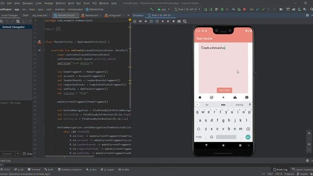
Task: Tap the completed tasks check icon in app
Action: pos(212,97)
